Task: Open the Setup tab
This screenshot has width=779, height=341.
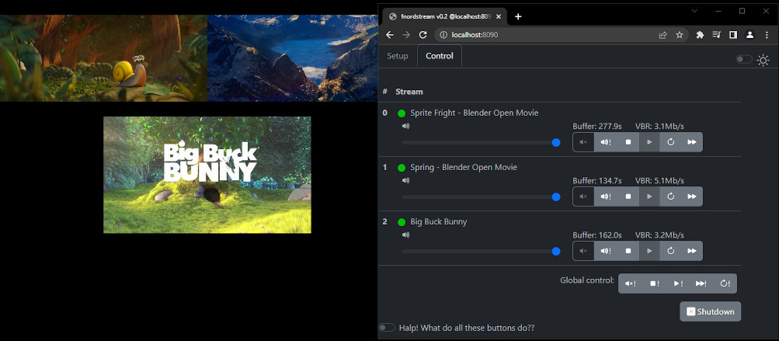Action: tap(398, 56)
